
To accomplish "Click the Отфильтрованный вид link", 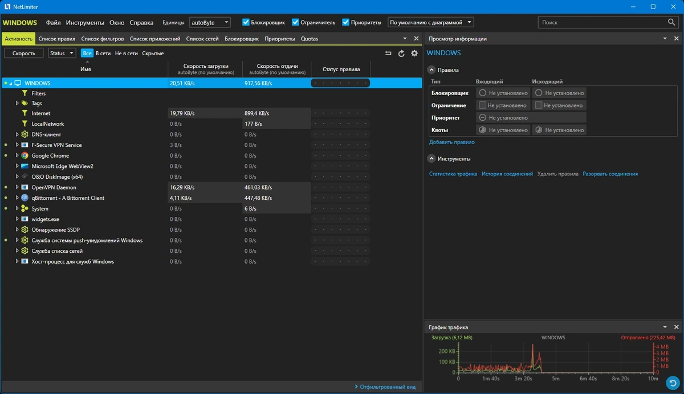I will [385, 387].
